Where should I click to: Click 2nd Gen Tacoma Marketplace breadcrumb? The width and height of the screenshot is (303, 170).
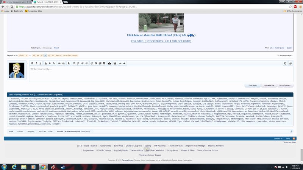click(x=73, y=131)
